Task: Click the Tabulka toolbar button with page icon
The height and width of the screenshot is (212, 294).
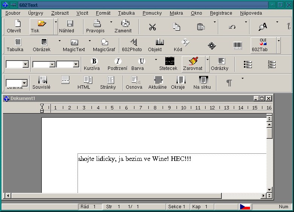Action: pos(15,45)
